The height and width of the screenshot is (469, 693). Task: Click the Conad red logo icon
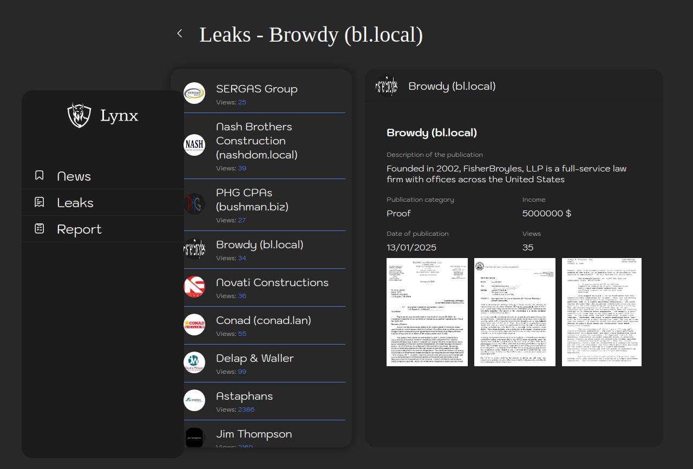click(x=194, y=325)
